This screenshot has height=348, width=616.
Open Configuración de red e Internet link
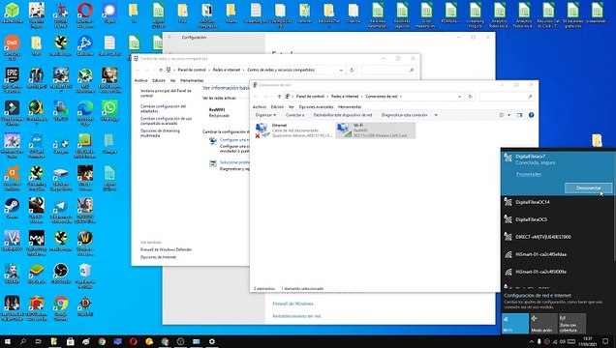[538, 296]
